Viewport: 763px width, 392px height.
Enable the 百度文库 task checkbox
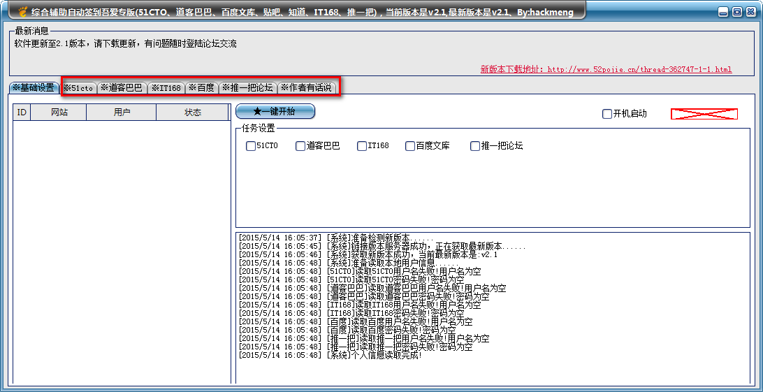pos(410,146)
